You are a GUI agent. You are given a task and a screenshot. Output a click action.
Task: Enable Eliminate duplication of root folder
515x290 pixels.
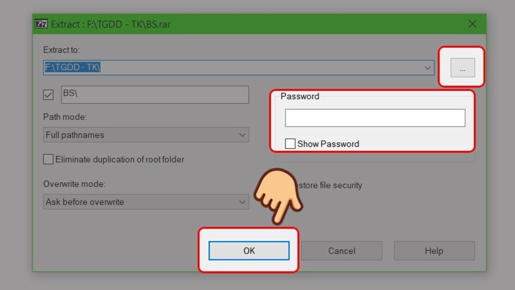(x=48, y=159)
